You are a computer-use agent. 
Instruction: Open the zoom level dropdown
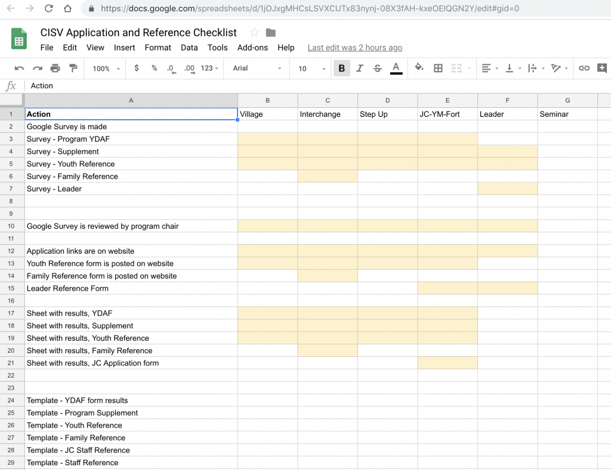click(x=104, y=68)
